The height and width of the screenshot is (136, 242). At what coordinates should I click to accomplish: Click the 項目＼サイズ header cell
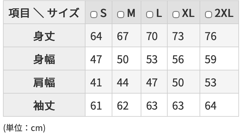[44, 13]
